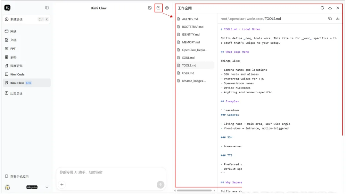Click the 文档 document icon

coord(7,40)
